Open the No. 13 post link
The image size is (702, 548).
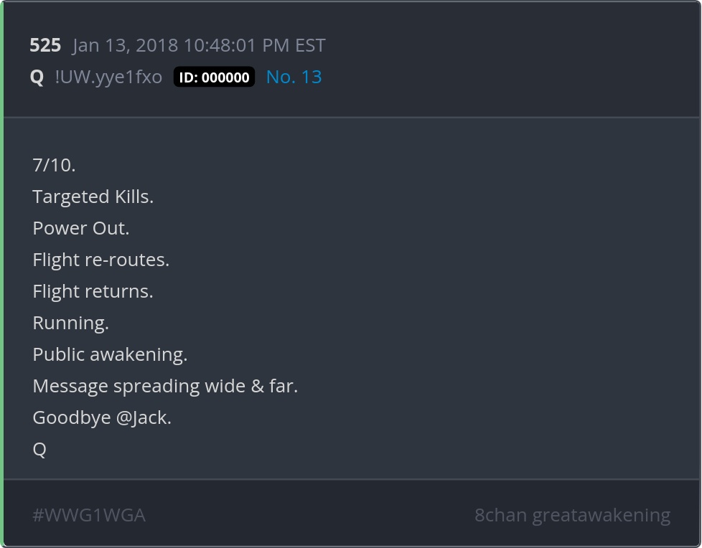(x=294, y=77)
